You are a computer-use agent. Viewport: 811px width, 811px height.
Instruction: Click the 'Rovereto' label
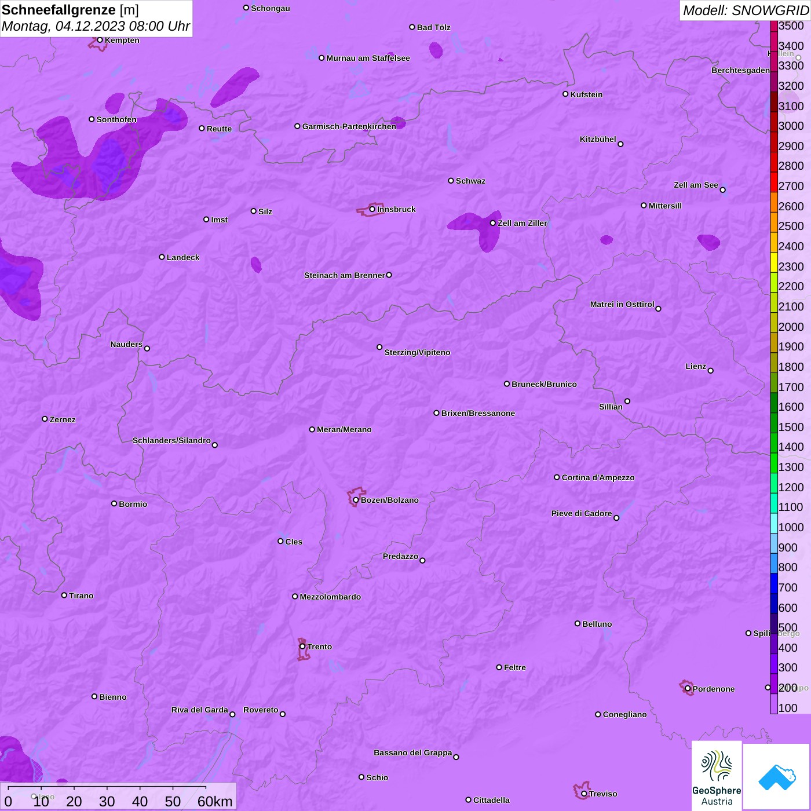261,710
